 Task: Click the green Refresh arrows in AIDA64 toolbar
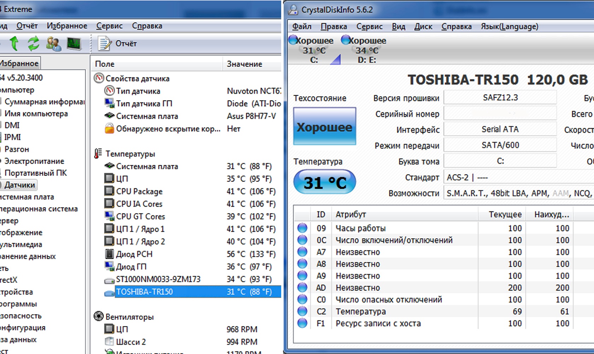34,44
